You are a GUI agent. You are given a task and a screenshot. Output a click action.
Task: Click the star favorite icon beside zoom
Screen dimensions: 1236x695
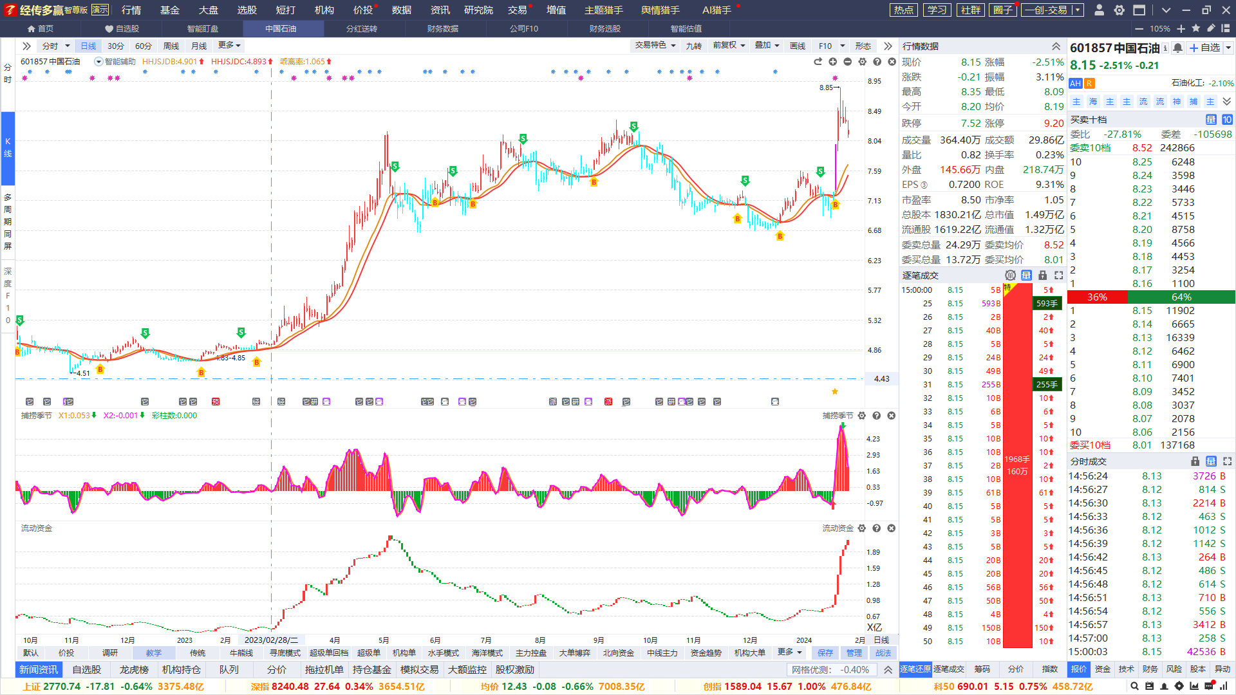pos(1196,28)
